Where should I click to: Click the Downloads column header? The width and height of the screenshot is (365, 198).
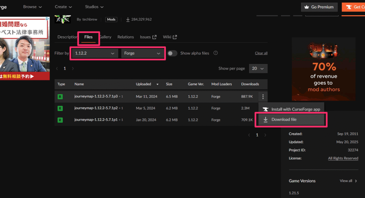250,84
